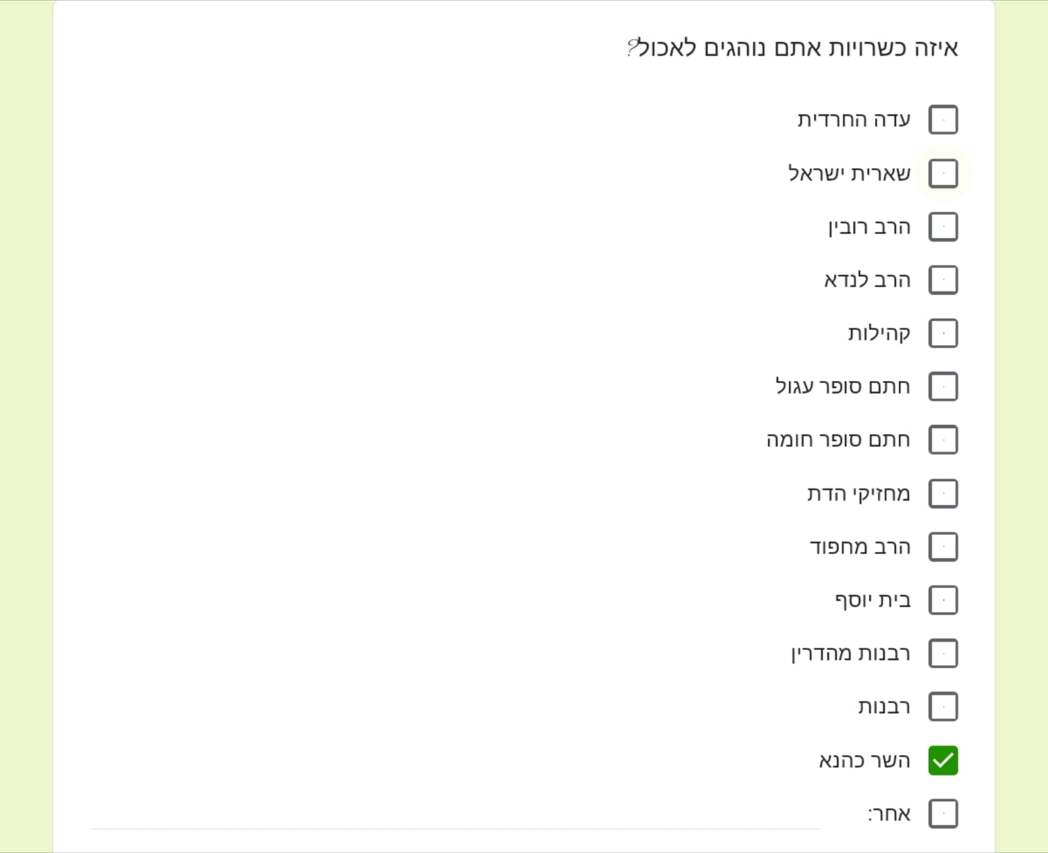This screenshot has height=853, width=1048.
Task: Uncheck the green השר כהנא checkbox
Action: pos(943,761)
